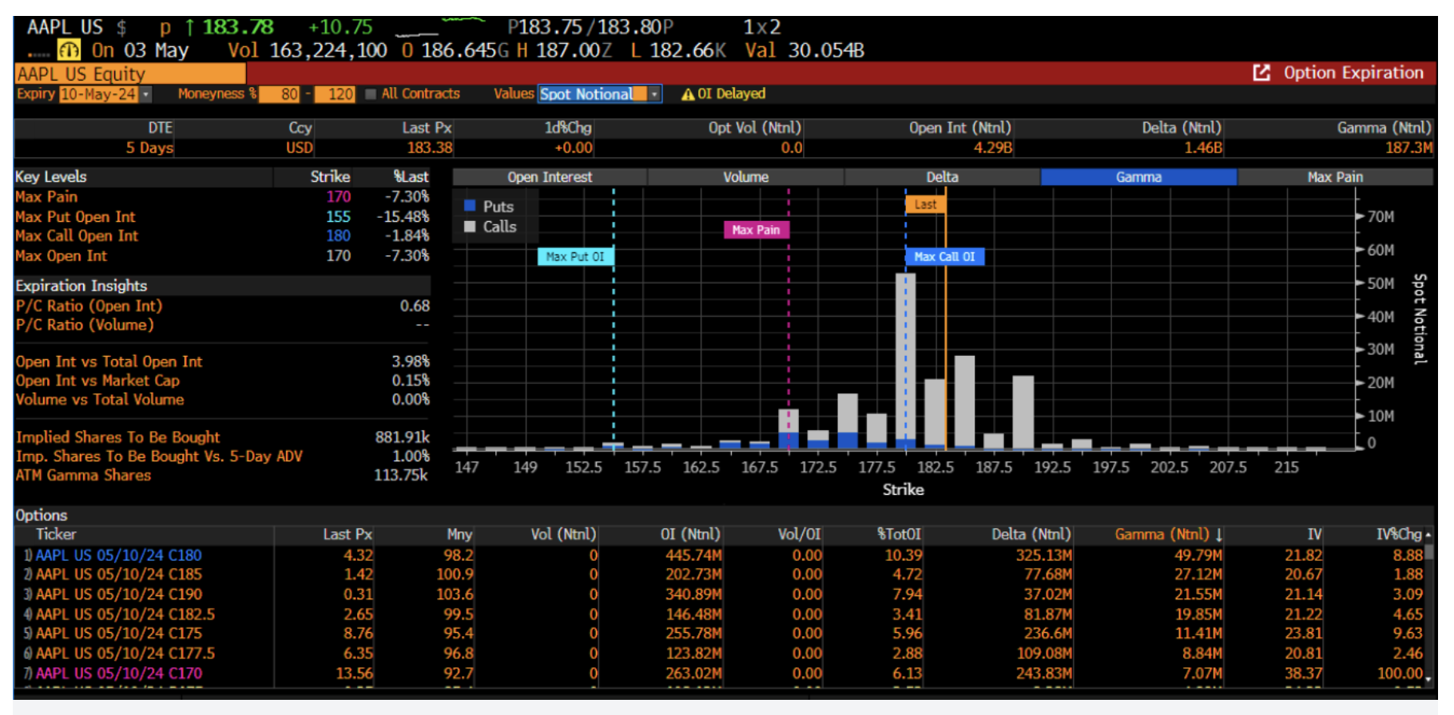
Task: Click the DTE value 5 Days
Action: [149, 148]
